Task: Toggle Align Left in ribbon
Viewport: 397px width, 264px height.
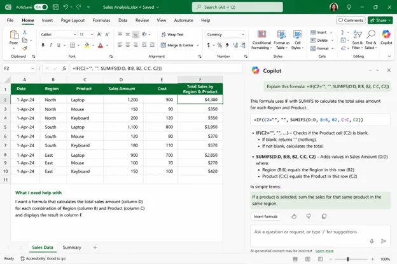Action: tap(120, 45)
